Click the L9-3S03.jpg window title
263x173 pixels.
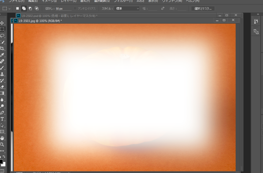40,21
